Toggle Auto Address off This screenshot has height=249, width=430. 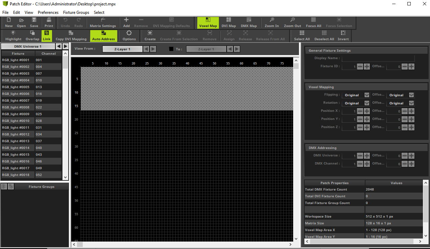(x=103, y=36)
